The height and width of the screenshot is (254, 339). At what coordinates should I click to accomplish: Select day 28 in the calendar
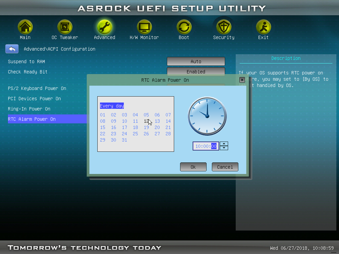(x=168, y=134)
